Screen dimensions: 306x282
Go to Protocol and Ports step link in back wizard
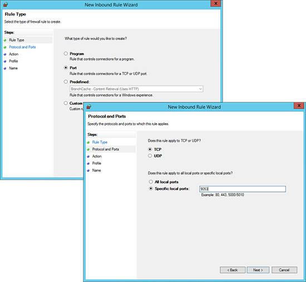[x=22, y=47]
